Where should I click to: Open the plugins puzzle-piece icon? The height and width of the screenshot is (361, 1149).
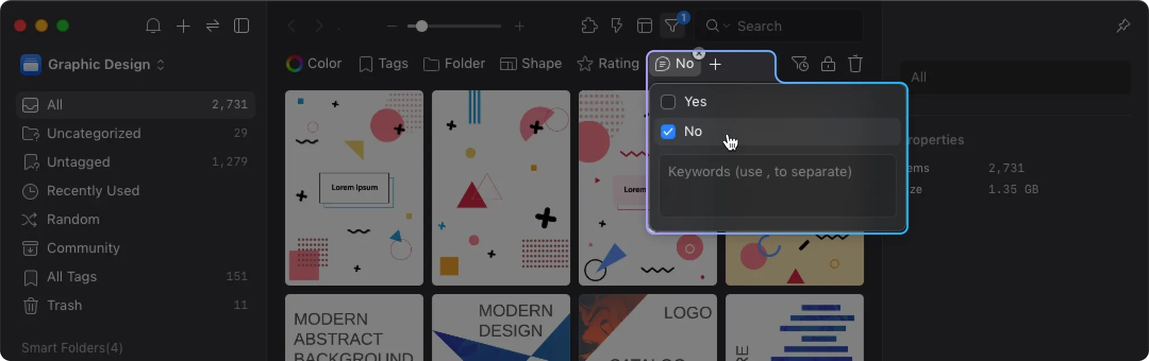(x=589, y=26)
